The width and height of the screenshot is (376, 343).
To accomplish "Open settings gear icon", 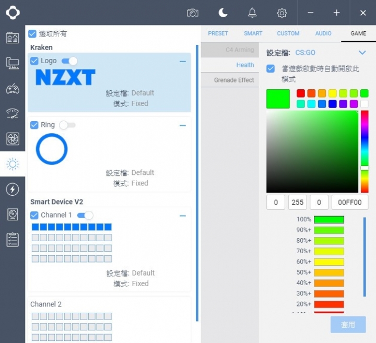I will pos(282,13).
